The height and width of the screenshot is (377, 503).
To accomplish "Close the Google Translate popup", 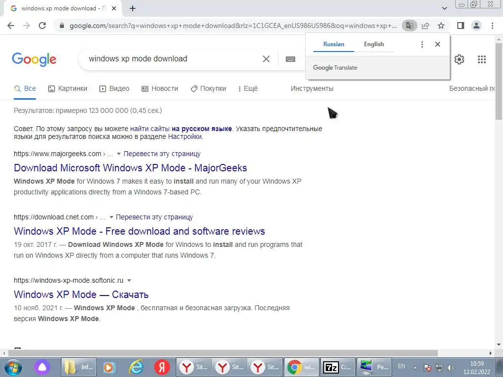I will 438,44.
